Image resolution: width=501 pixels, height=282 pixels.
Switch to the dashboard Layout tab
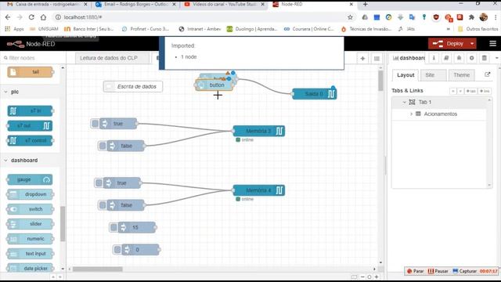tap(405, 75)
